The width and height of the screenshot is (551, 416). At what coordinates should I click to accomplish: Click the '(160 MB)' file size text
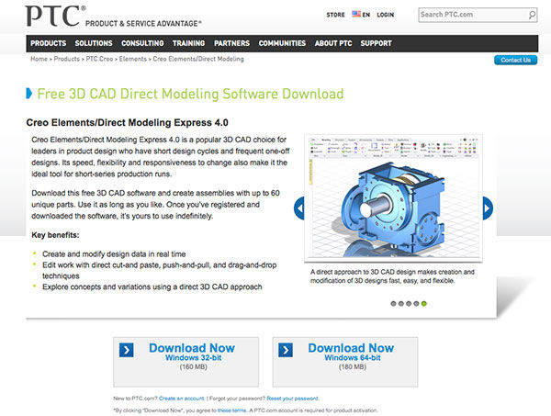[x=193, y=366]
